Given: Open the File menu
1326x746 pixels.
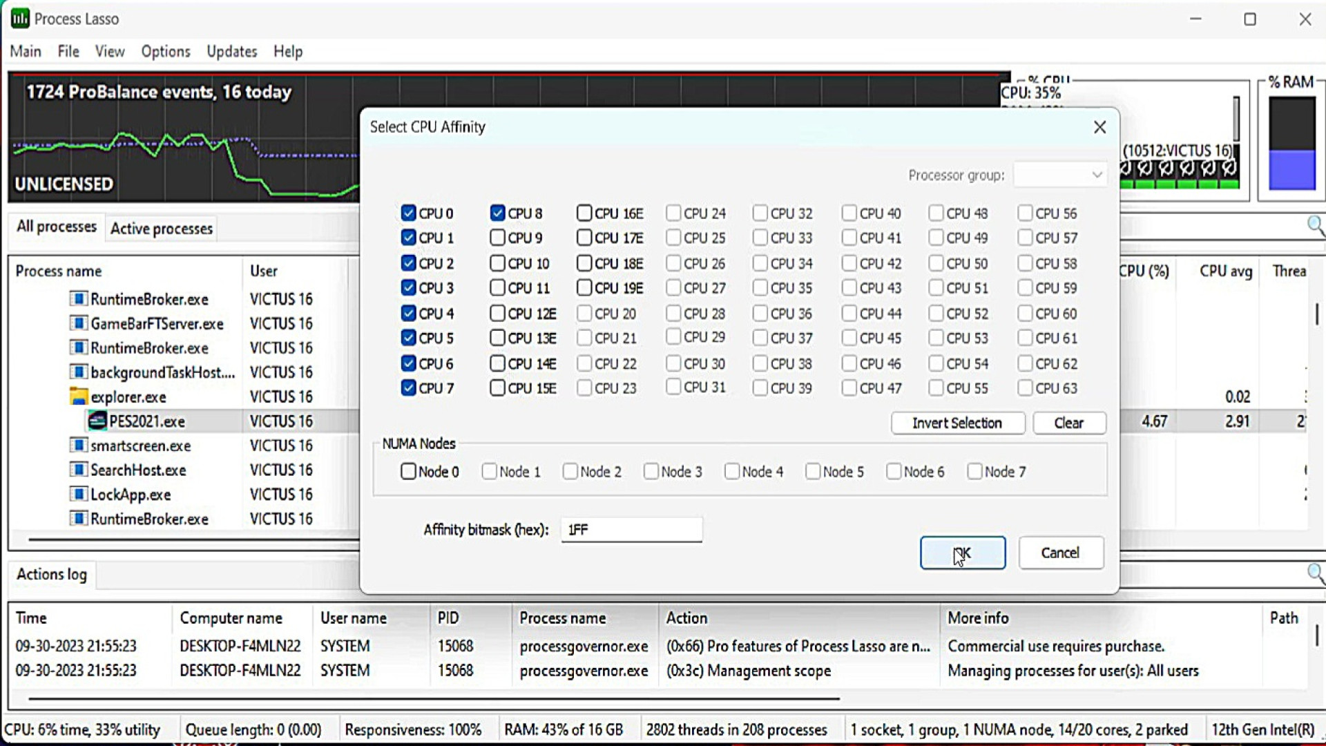Looking at the screenshot, I should click(68, 51).
